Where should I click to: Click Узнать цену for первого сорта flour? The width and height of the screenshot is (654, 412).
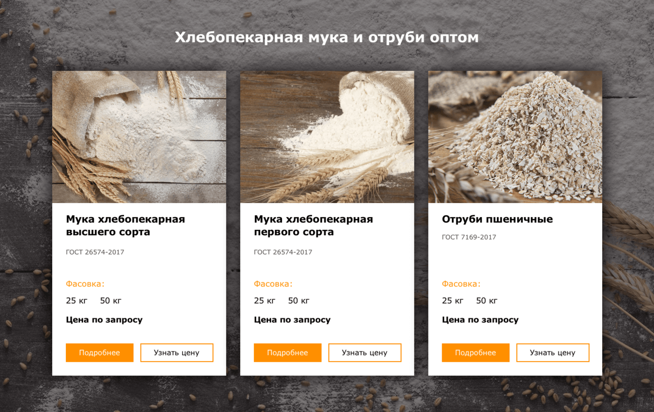point(365,352)
